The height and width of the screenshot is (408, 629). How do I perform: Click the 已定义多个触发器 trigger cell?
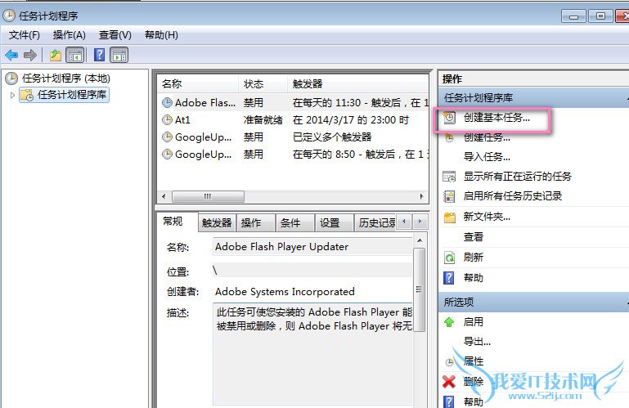click(332, 137)
